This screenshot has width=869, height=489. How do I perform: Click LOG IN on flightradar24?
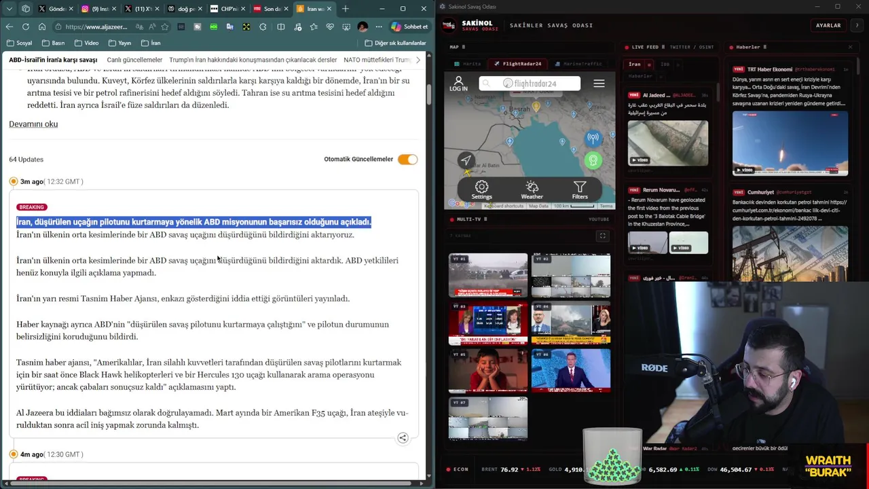click(x=458, y=84)
